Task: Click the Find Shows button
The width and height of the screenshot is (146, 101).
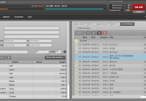Action: click(x=127, y=24)
